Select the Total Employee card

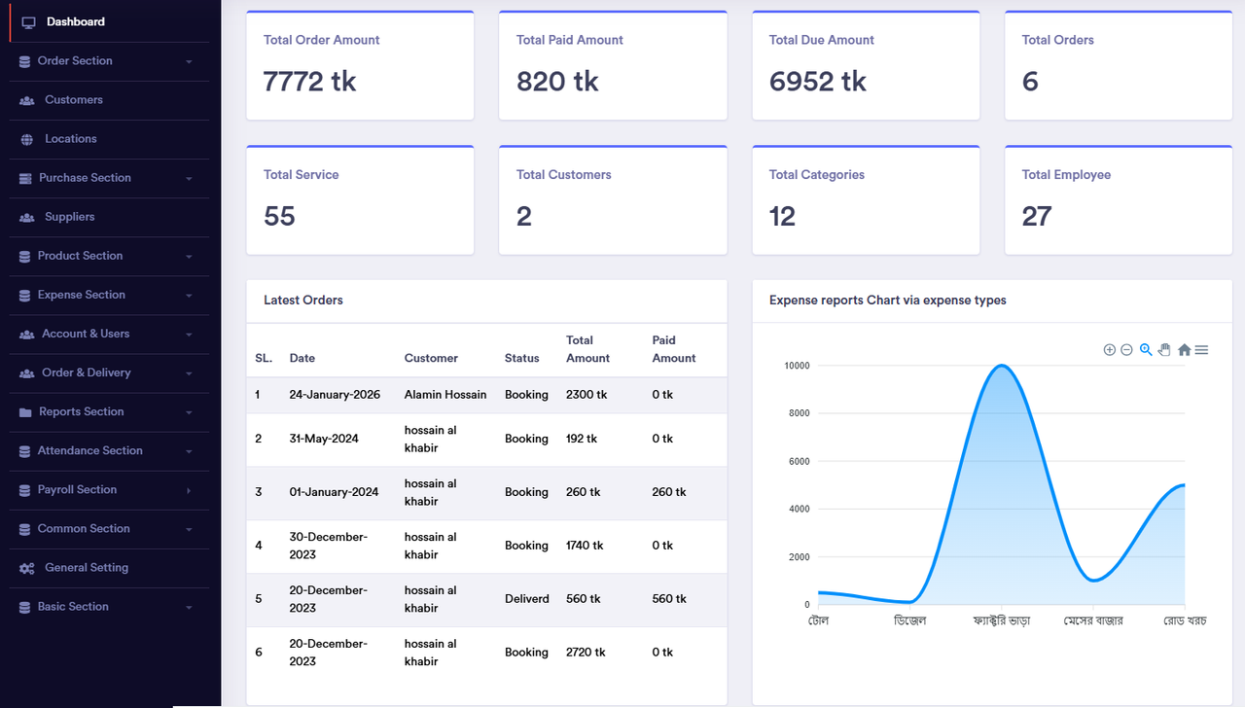coord(1119,200)
